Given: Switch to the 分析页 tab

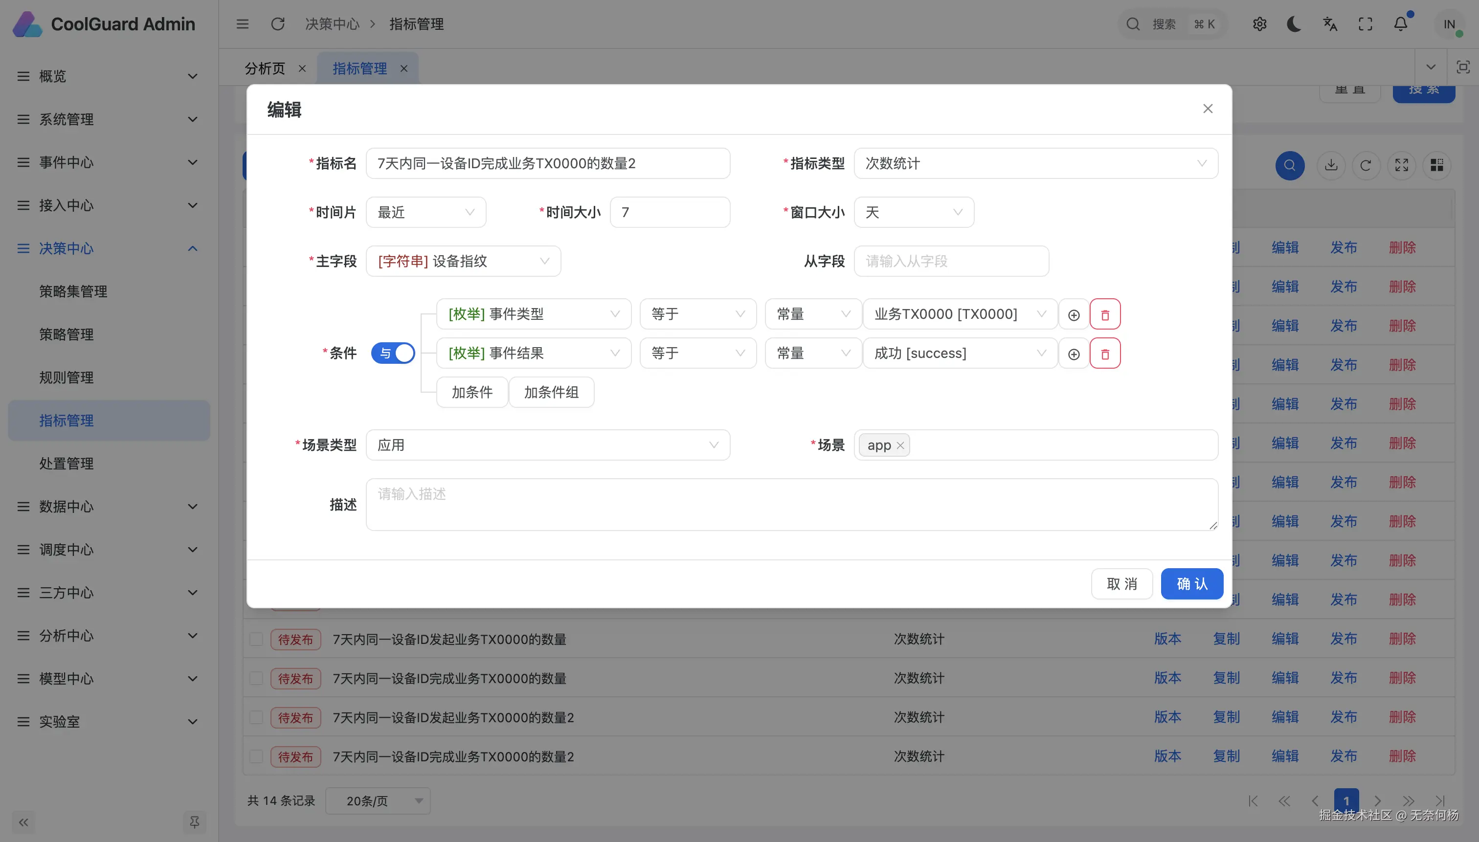Looking at the screenshot, I should pos(265,69).
